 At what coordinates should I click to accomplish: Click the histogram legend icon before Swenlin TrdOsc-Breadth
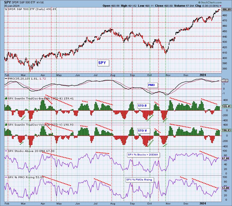pyautogui.click(x=6, y=98)
